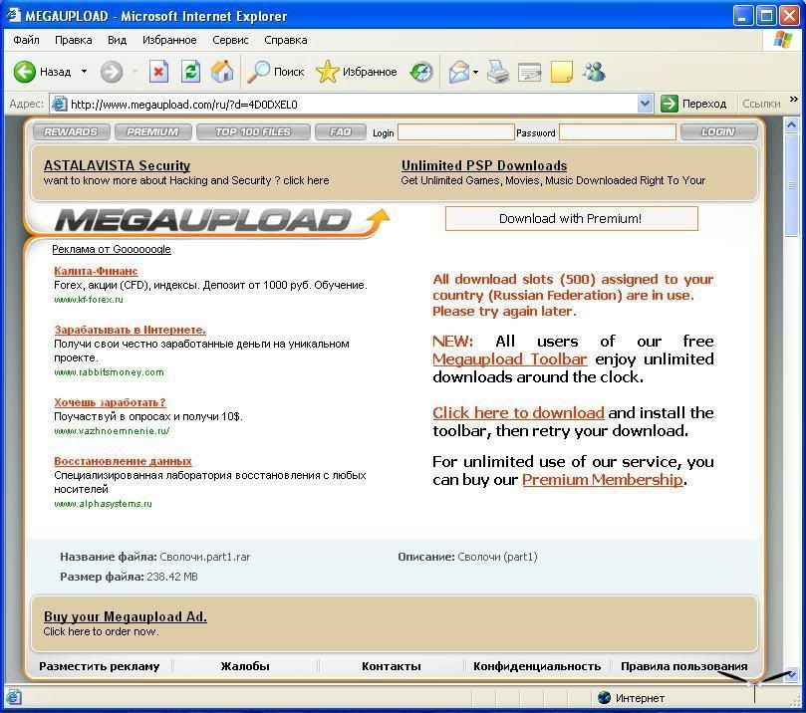Click the vertical scrollbar thumb
The height and width of the screenshot is (713, 806).
[792, 185]
